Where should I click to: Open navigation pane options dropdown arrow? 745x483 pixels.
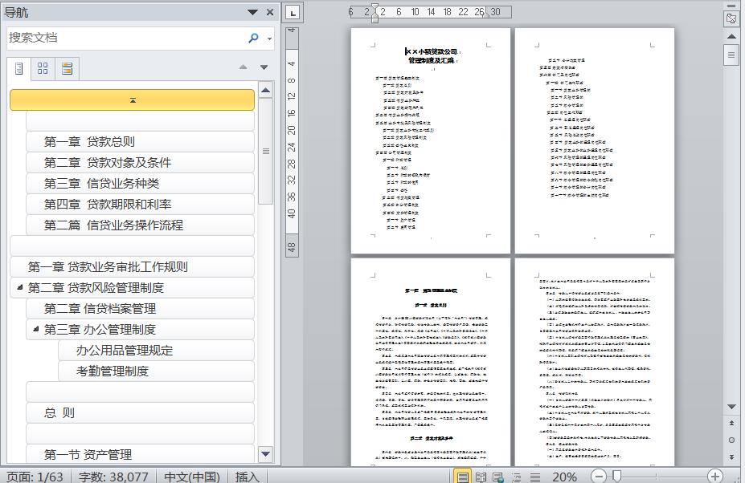[253, 12]
